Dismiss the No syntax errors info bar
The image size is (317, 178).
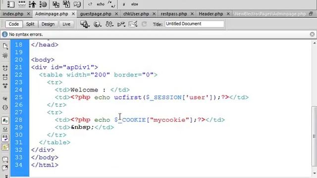point(312,34)
